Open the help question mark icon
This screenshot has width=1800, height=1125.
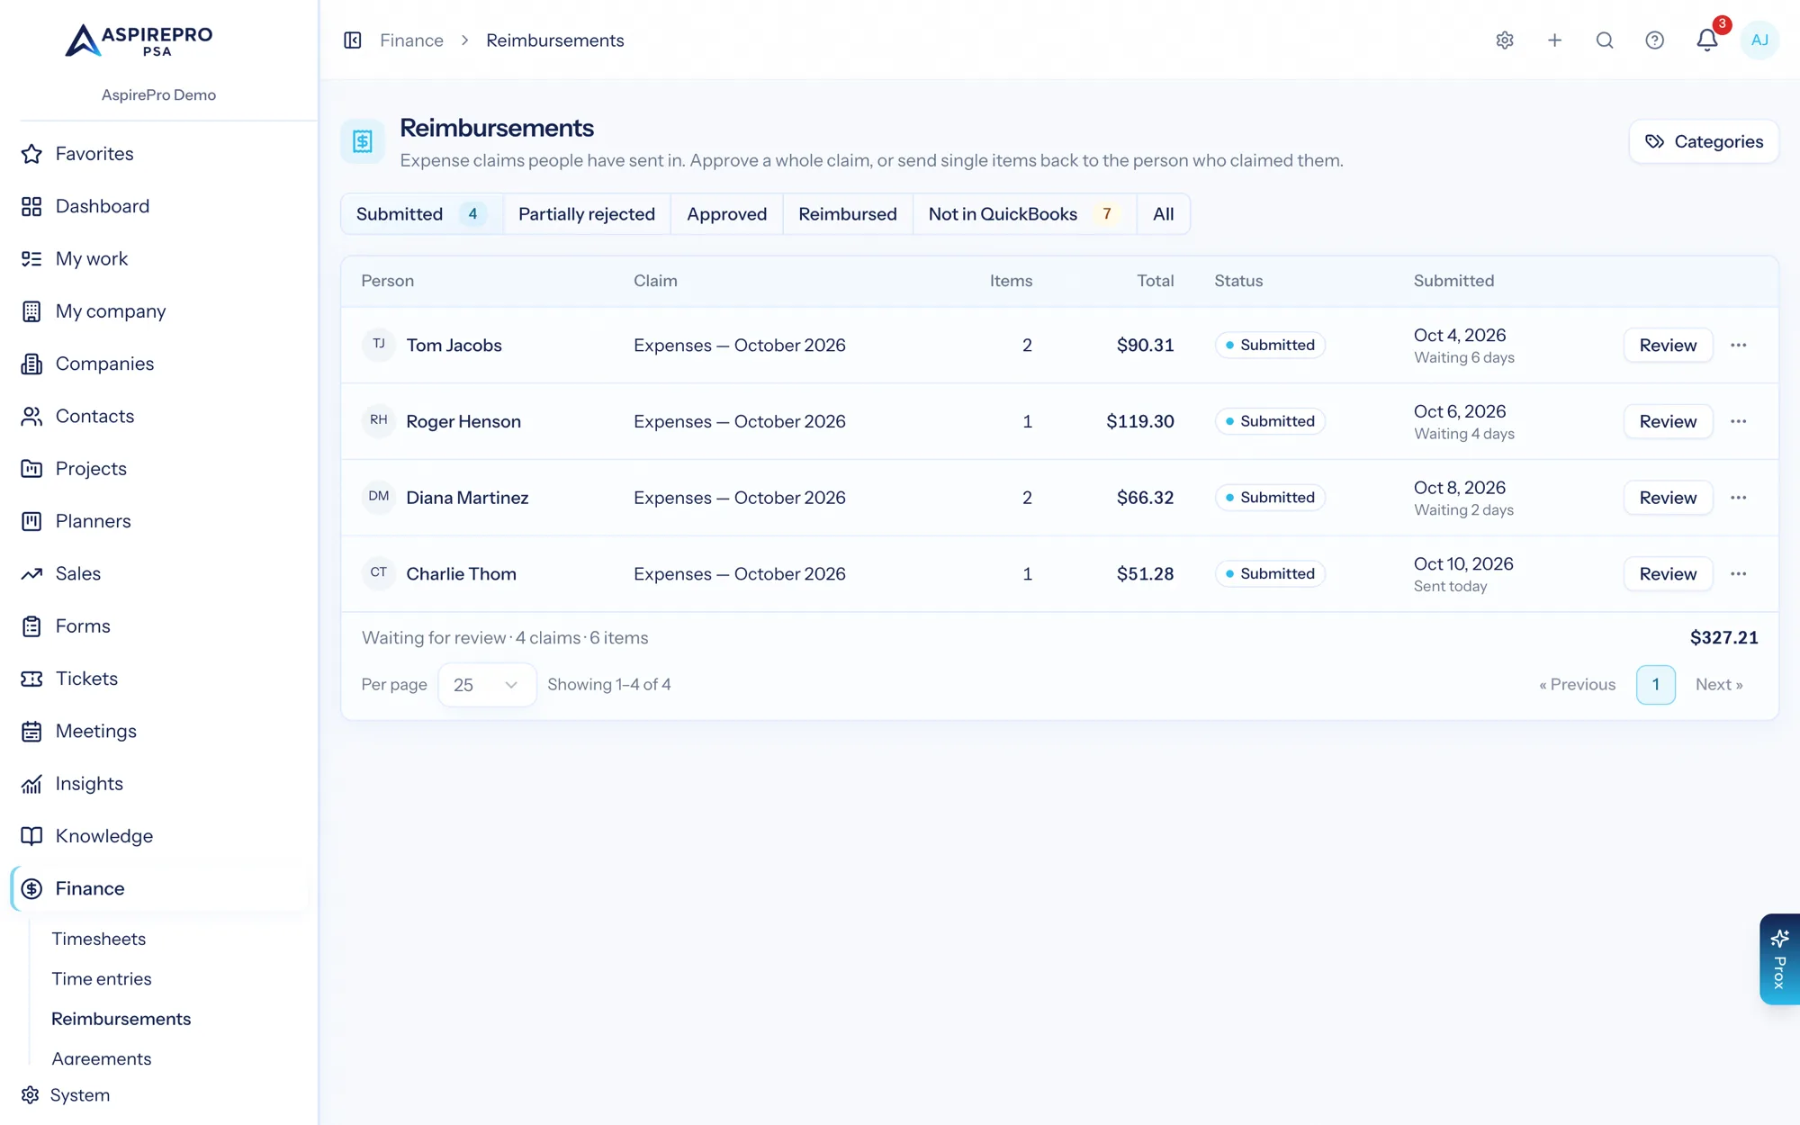pos(1654,40)
